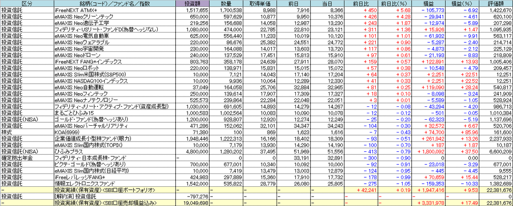Click 投資信託(NISA) cell in ひふみプラス row
The width and height of the screenshot is (513, 206).
pos(27,151)
